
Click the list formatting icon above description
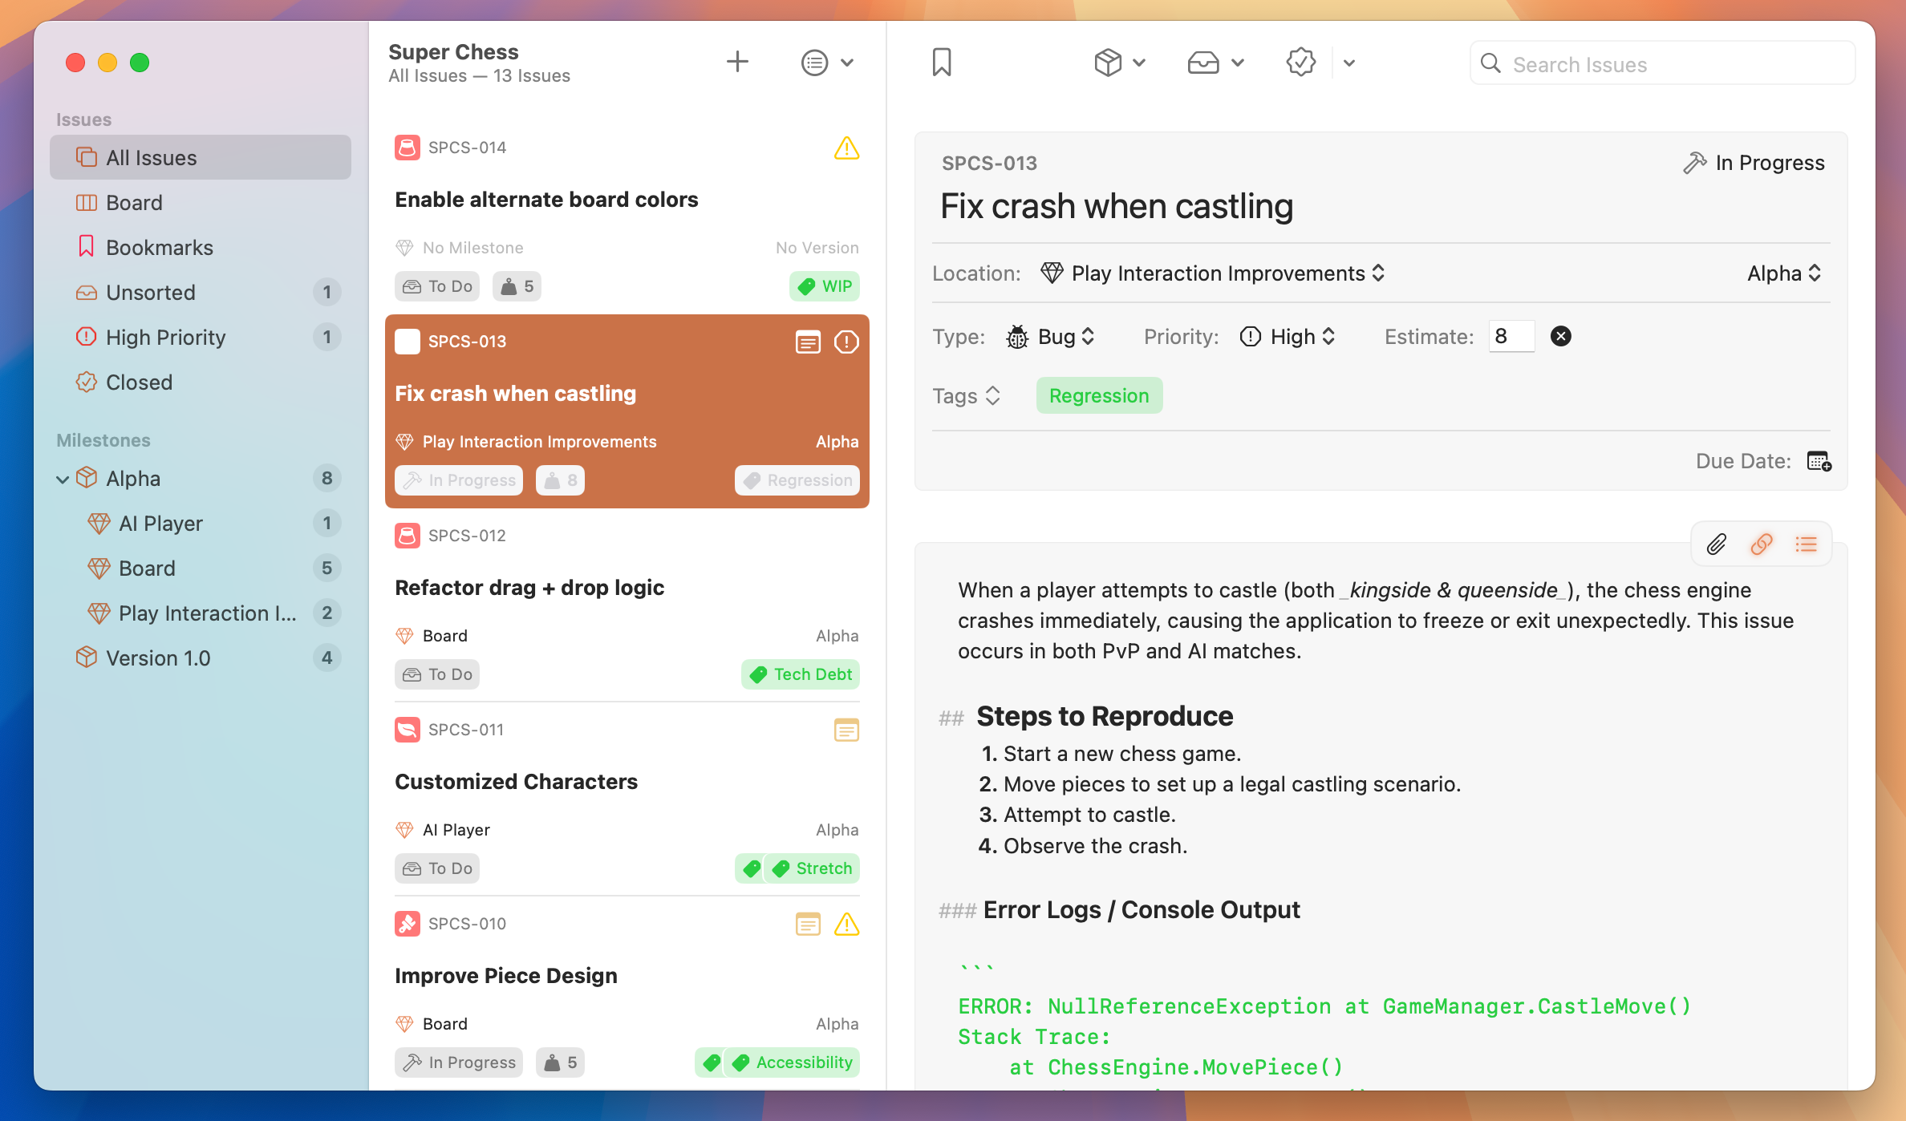pyautogui.click(x=1806, y=544)
